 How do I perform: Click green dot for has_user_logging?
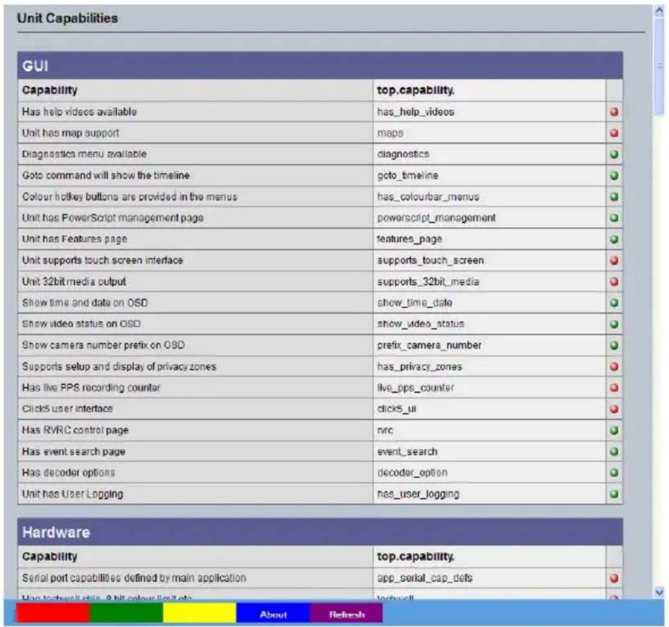pos(614,494)
